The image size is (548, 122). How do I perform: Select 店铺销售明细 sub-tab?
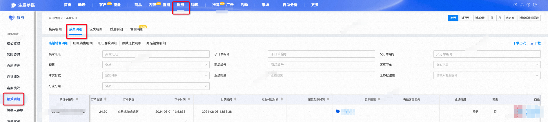pos(59,43)
